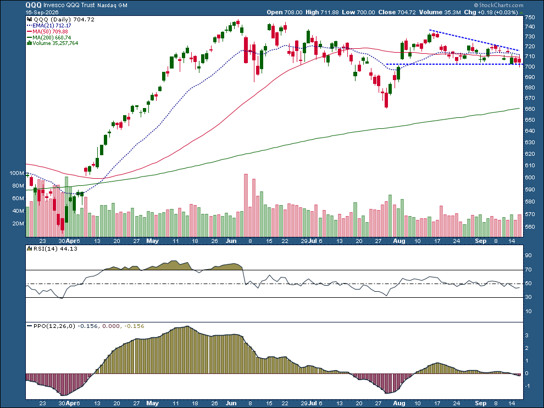Click the 660 price axis label
Image resolution: width=544 pixels, height=408 pixels.
(x=530, y=109)
